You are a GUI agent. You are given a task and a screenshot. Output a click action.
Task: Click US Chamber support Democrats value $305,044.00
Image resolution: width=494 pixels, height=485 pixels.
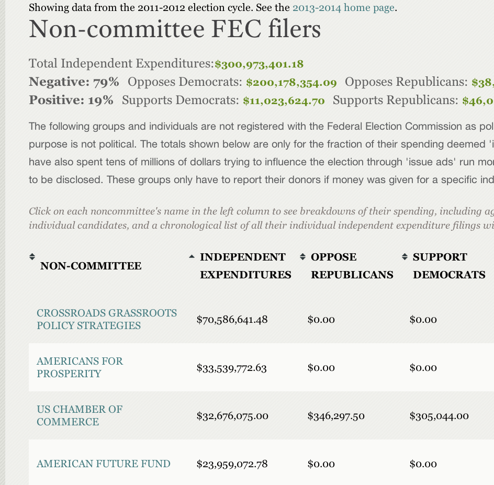[x=439, y=416]
